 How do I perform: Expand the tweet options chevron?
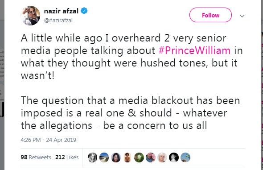point(242,16)
